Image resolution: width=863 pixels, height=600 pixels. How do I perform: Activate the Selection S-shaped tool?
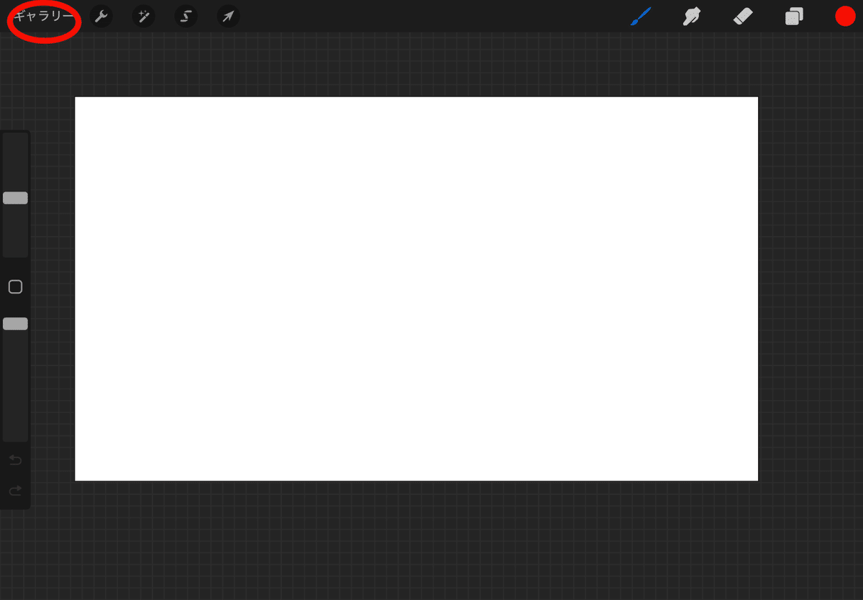pyautogui.click(x=186, y=17)
